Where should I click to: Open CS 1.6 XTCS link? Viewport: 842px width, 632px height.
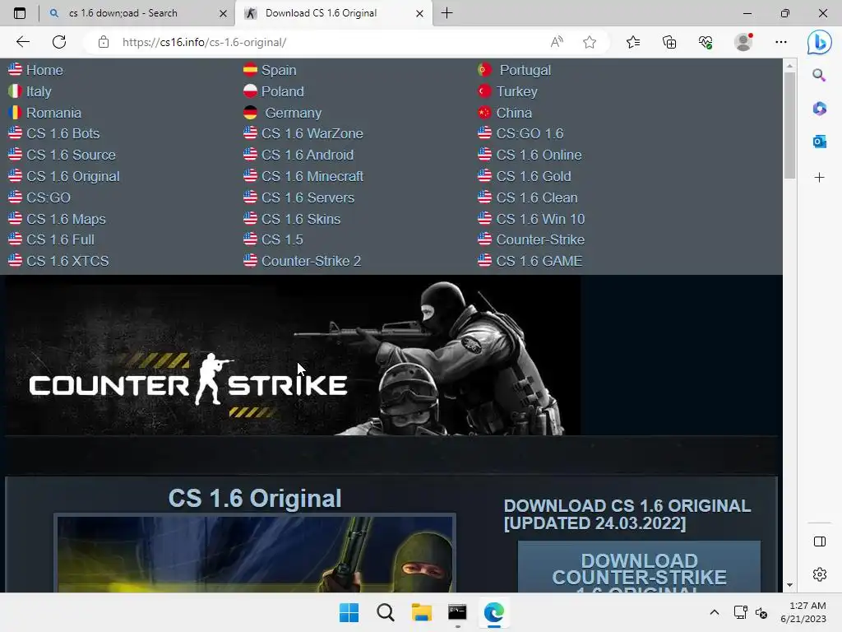click(67, 261)
